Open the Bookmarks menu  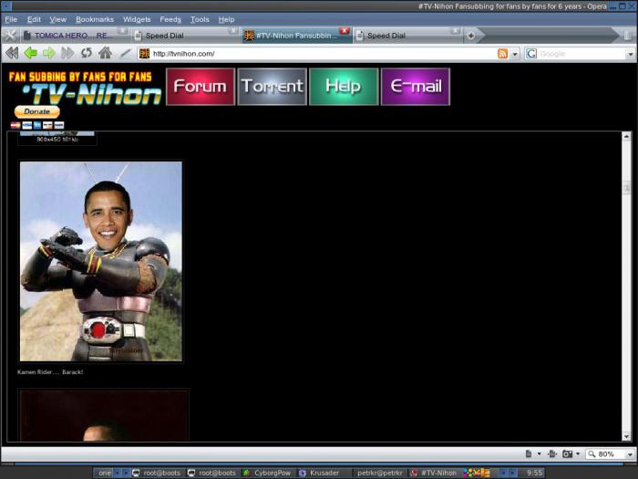[x=95, y=19]
